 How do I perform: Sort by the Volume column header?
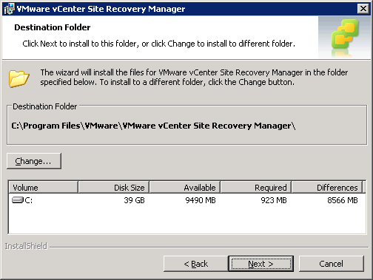[44, 188]
